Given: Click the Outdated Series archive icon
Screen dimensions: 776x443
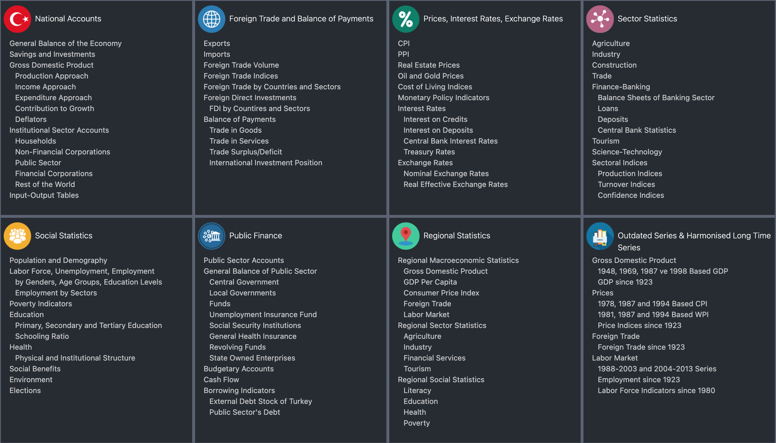Looking at the screenshot, I should (600, 236).
